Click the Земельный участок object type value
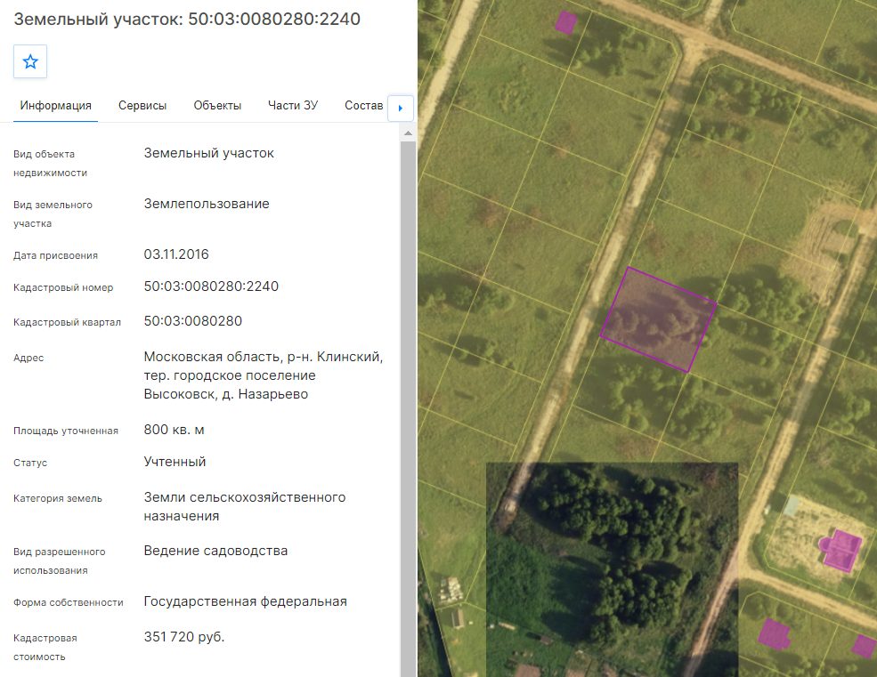Image resolution: width=877 pixels, height=677 pixels. pos(208,153)
